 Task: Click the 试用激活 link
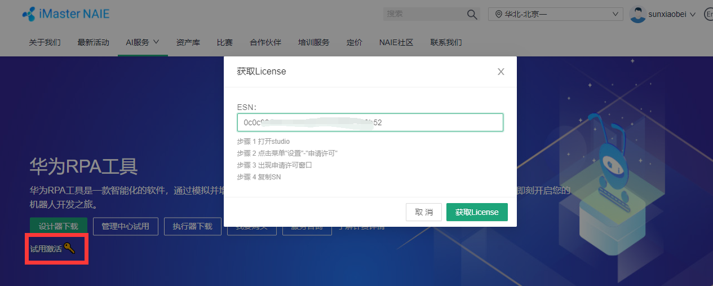coord(46,249)
